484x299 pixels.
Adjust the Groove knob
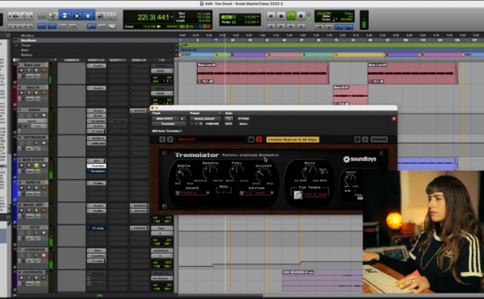click(x=210, y=172)
